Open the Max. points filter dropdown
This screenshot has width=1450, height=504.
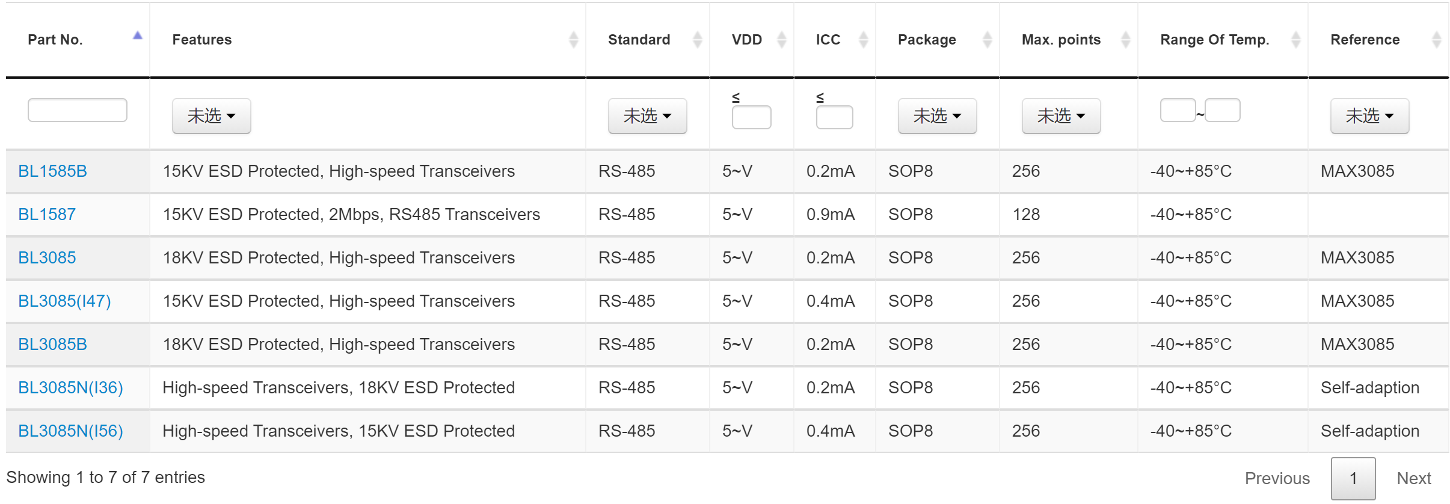point(1061,115)
